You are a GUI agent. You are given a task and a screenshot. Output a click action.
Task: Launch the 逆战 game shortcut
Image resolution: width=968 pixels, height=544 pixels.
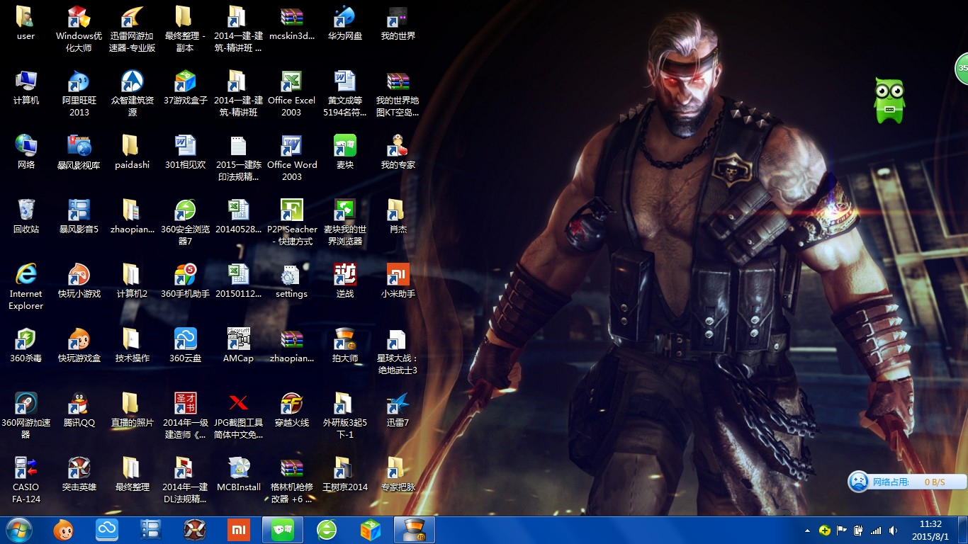point(344,281)
